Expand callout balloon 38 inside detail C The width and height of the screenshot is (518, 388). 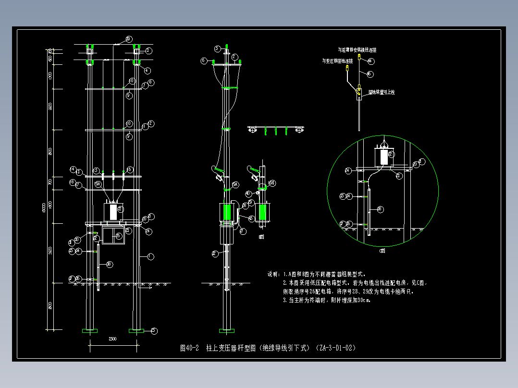[380, 208]
